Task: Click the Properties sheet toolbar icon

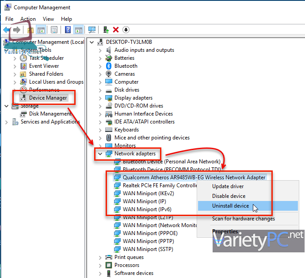Action: click(x=54, y=30)
